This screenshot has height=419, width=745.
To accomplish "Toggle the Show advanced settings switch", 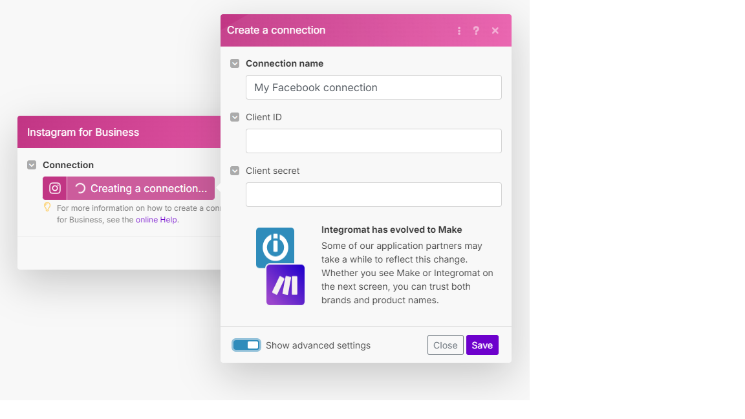I will pos(246,345).
